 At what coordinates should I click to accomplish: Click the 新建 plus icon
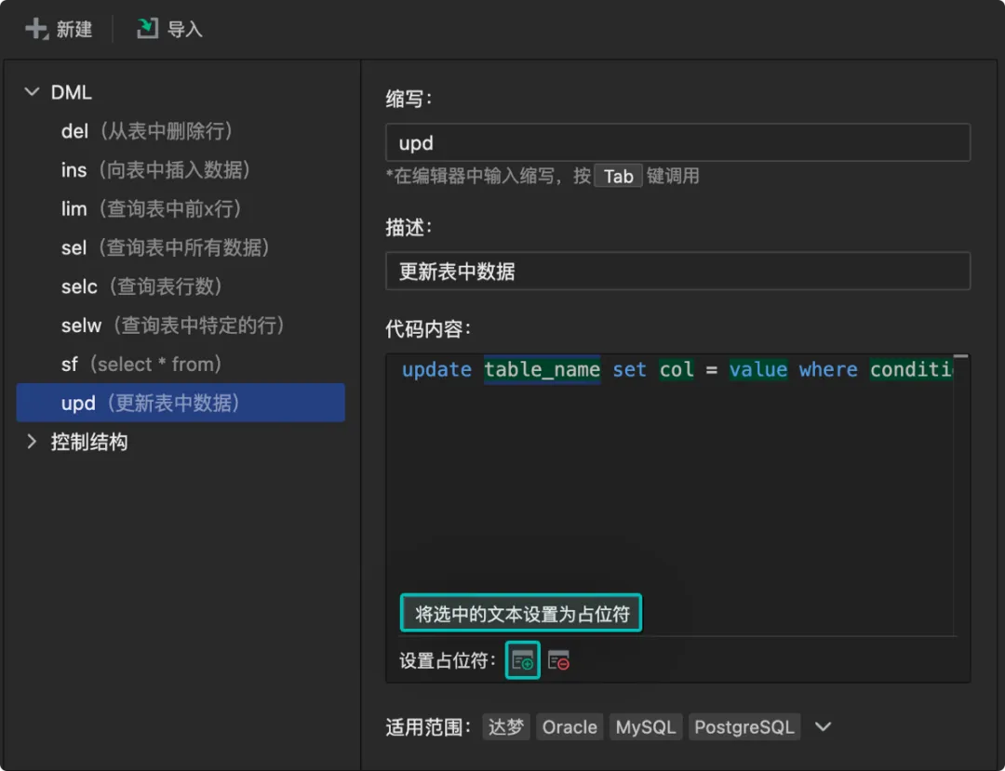pyautogui.click(x=36, y=29)
